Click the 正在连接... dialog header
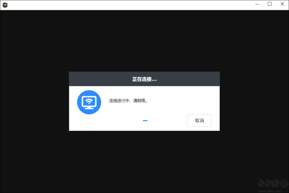 [144, 79]
